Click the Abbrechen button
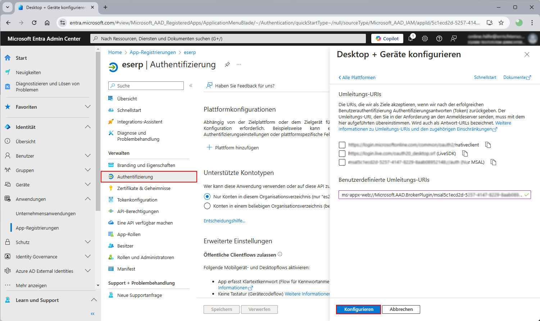This screenshot has height=321, width=540. point(401,309)
